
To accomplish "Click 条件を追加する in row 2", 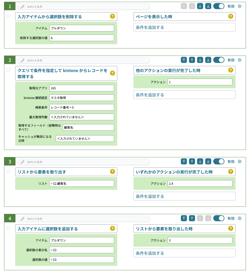I will pyautogui.click(x=184, y=95).
